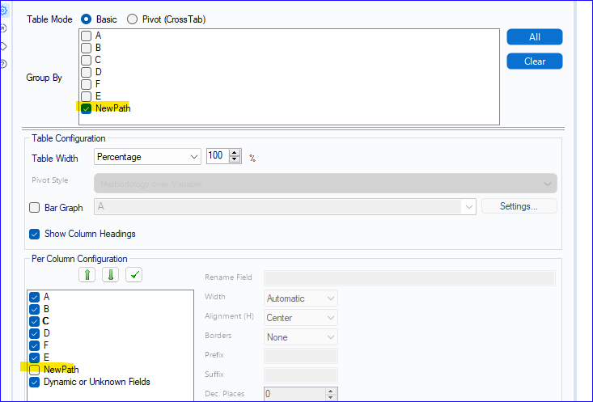Select the Basic table mode

click(87, 19)
